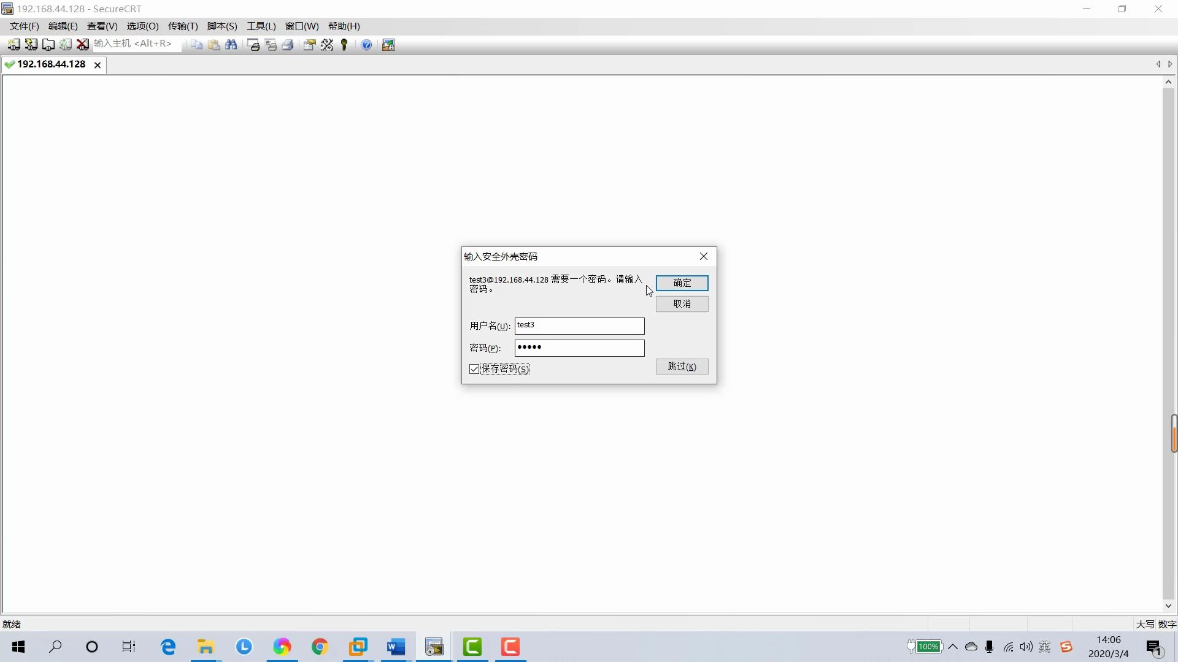1178x662 pixels.
Task: Click the Disconnect red X toolbar icon
Action: coord(82,45)
